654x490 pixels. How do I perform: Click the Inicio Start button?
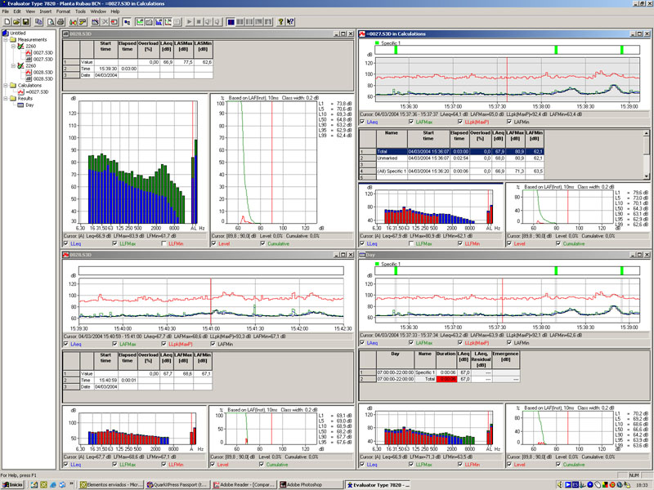tap(12, 485)
